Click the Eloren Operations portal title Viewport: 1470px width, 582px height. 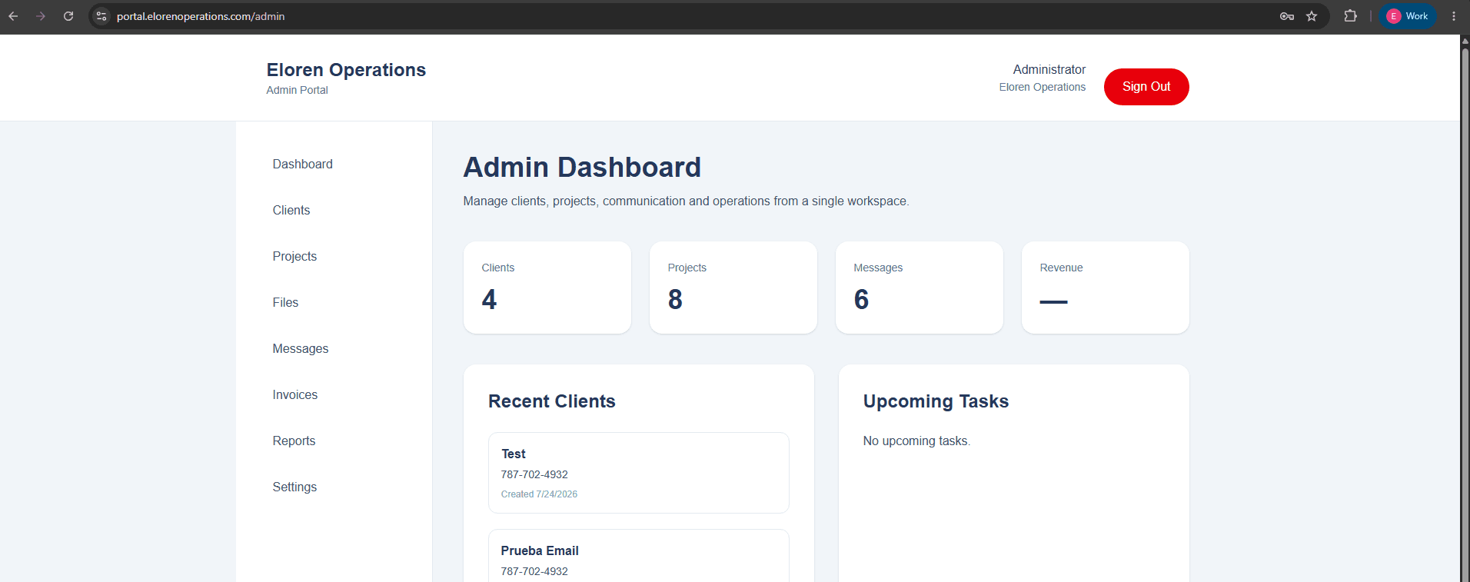346,70
